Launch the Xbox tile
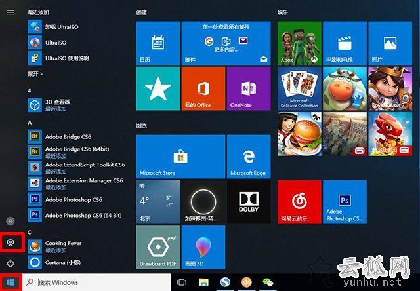 tap(299, 43)
